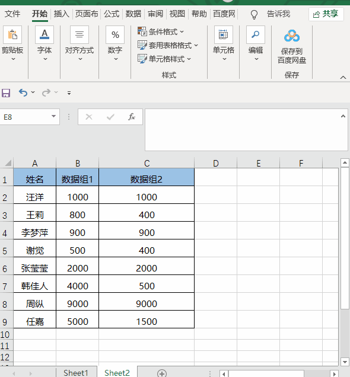Open the Cells (单元格) group icon
This screenshot has height=377, width=350.
point(224,35)
